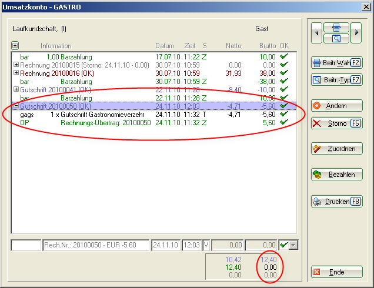Image resolution: width=374 pixels, height=288 pixels.
Task: Click OK checkmark of Rechnungs-Übertrag row
Action: point(284,122)
